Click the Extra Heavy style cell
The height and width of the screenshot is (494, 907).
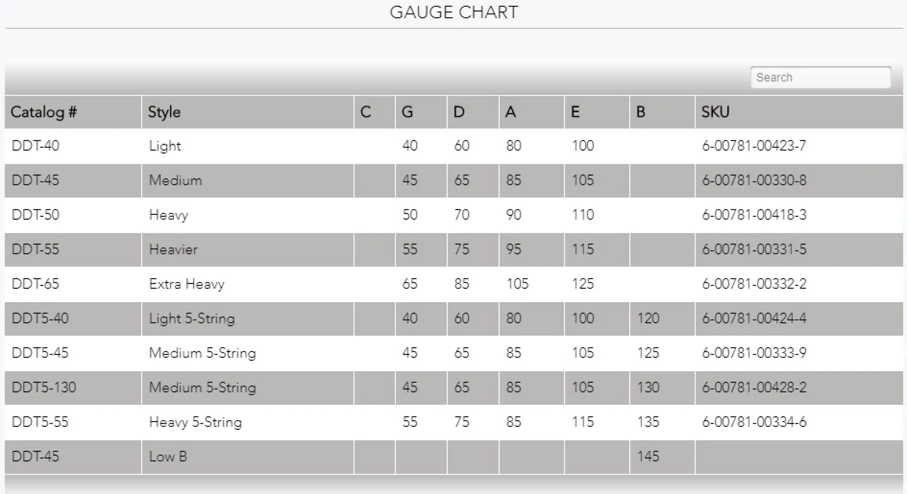click(x=187, y=284)
